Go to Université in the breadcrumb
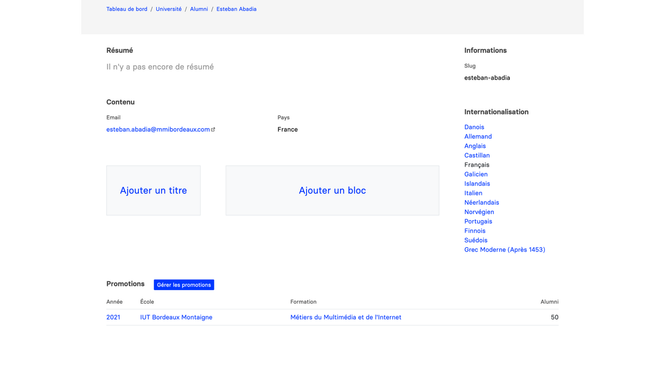 pyautogui.click(x=169, y=9)
